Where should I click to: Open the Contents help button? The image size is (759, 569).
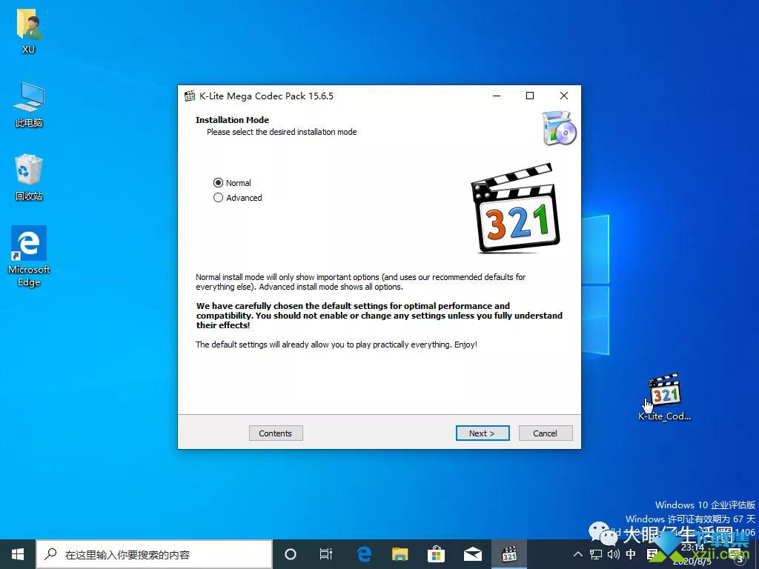click(x=276, y=433)
